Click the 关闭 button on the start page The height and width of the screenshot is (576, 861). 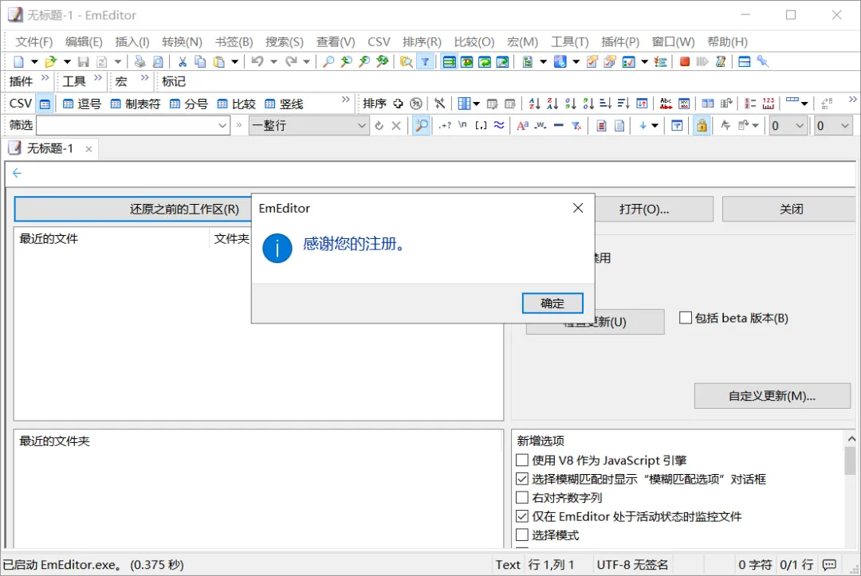[x=791, y=209]
